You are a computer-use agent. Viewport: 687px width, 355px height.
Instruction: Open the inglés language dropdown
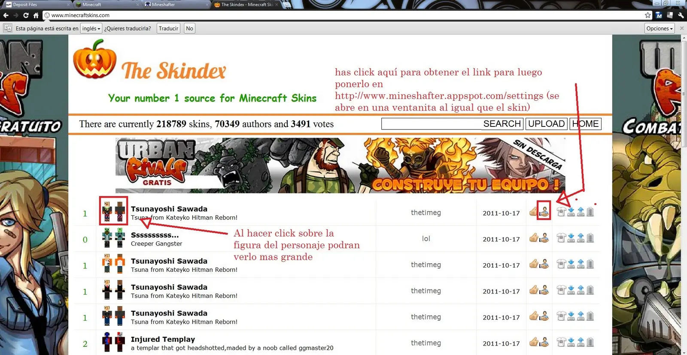pos(91,28)
